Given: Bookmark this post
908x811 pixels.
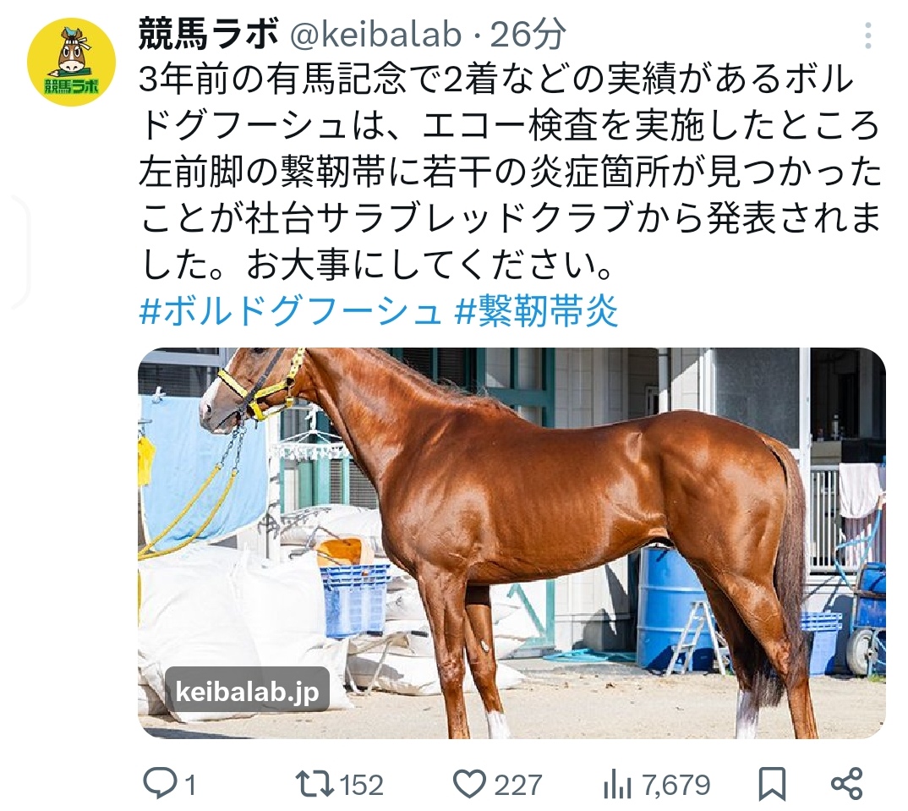Looking at the screenshot, I should (772, 784).
